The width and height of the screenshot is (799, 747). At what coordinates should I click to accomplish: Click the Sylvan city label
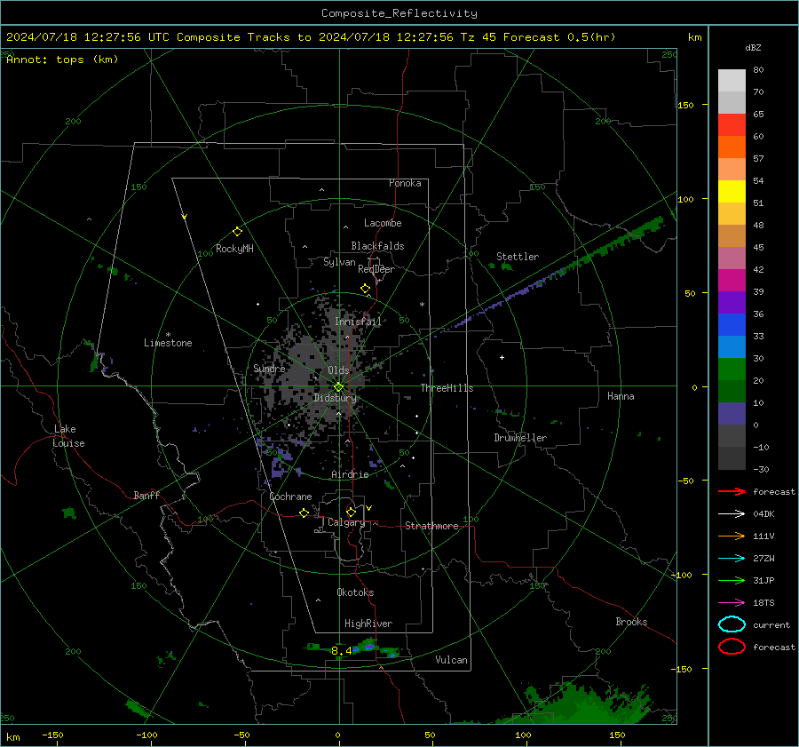(339, 262)
